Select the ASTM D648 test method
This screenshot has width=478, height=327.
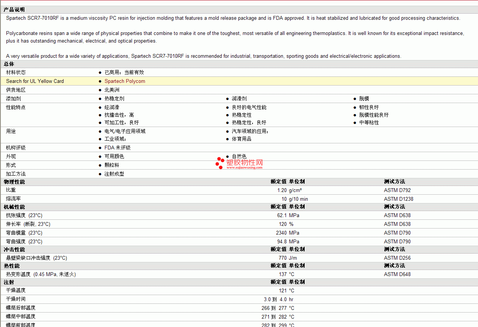[x=397, y=274]
